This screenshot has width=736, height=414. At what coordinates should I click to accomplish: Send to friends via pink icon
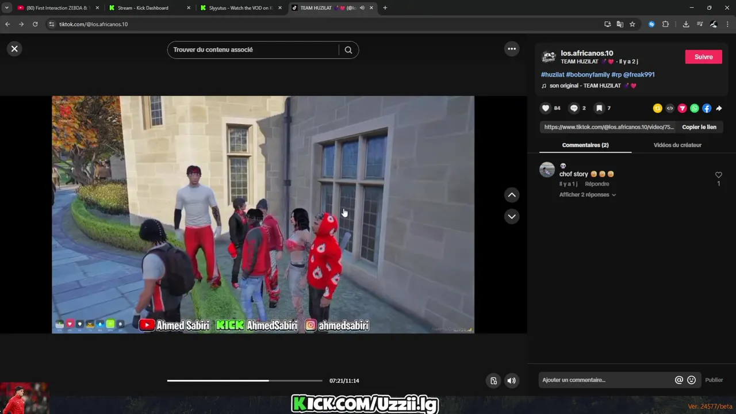click(682, 108)
